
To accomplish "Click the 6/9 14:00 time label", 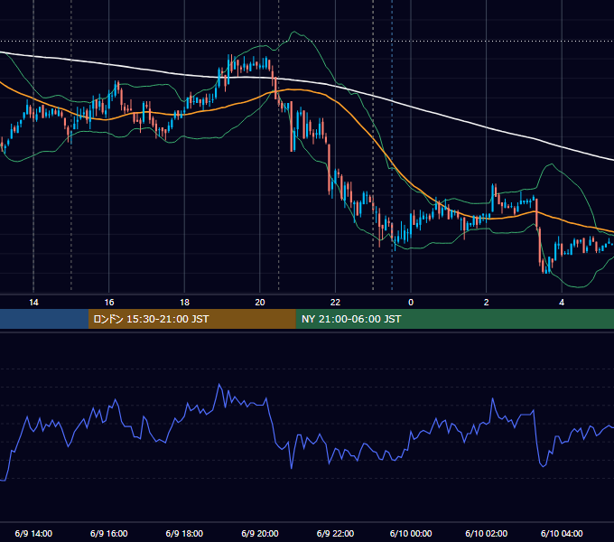I will (33, 533).
